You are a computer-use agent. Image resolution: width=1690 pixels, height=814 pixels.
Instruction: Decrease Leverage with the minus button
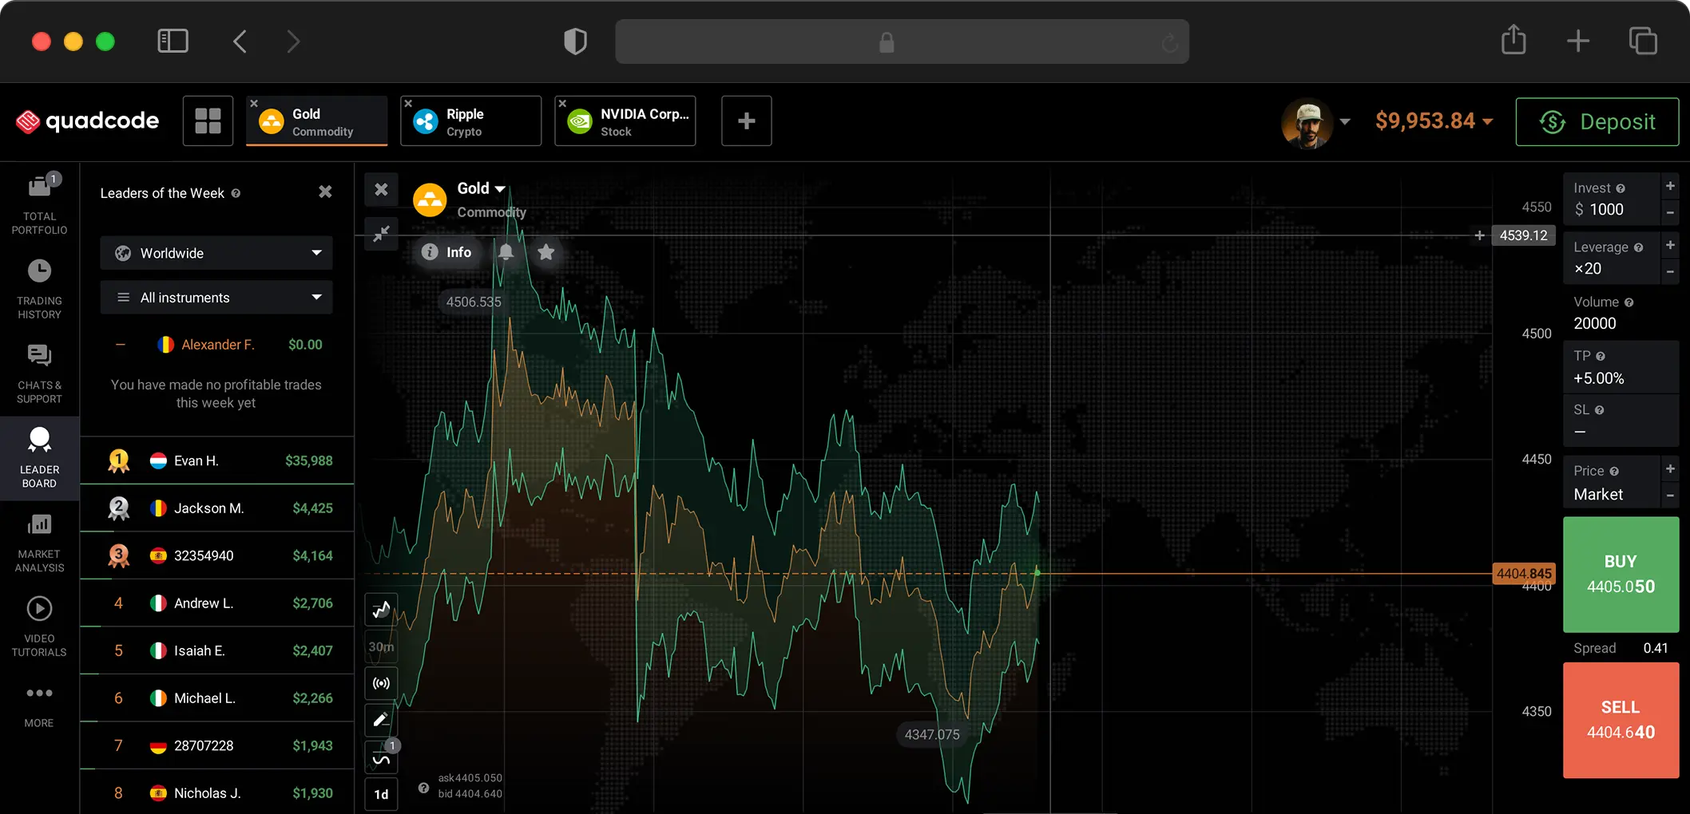pos(1670,271)
